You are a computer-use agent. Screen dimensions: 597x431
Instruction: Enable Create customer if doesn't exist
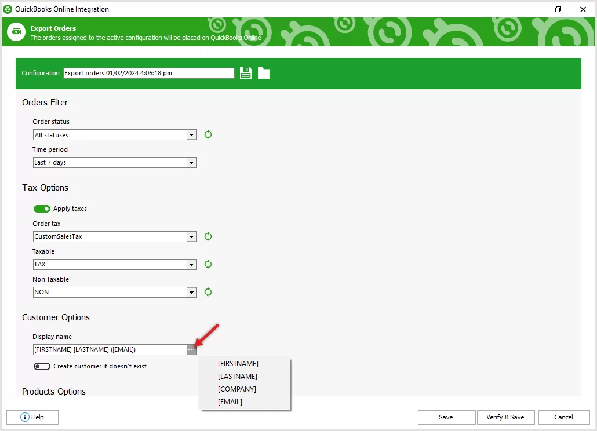[42, 366]
